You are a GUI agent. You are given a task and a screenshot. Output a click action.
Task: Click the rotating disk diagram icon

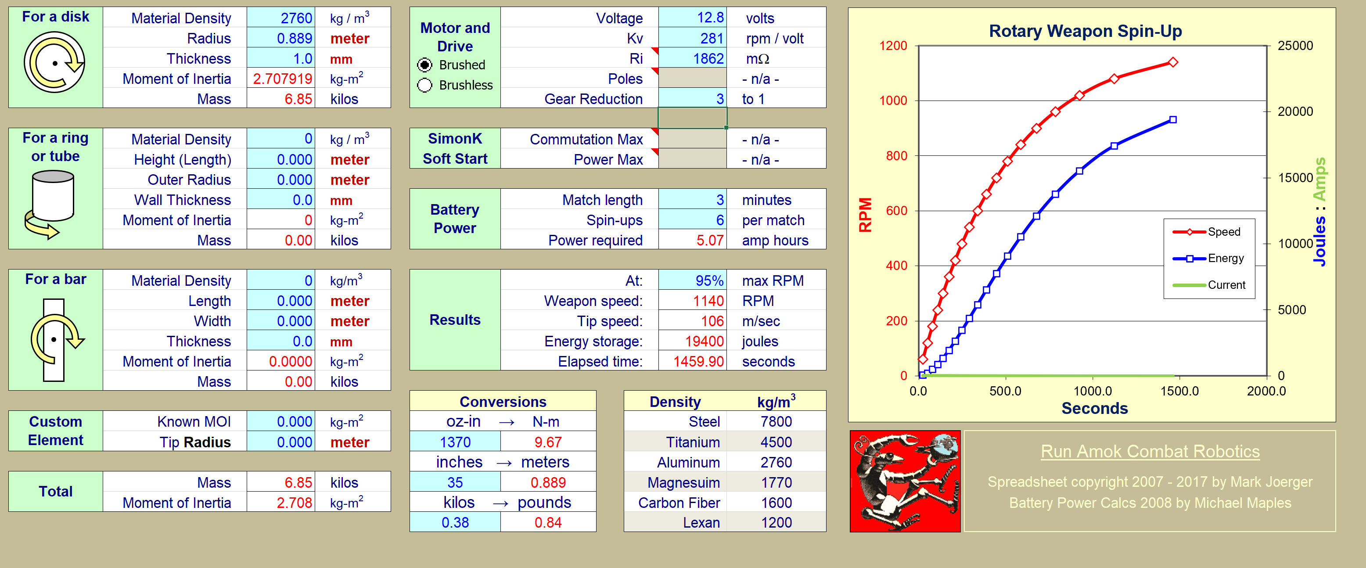[54, 63]
